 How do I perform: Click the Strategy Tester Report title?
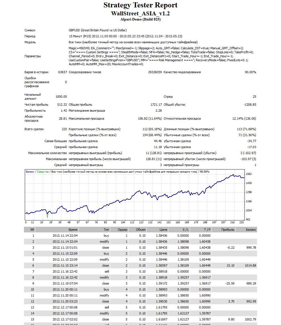pos(140,5)
